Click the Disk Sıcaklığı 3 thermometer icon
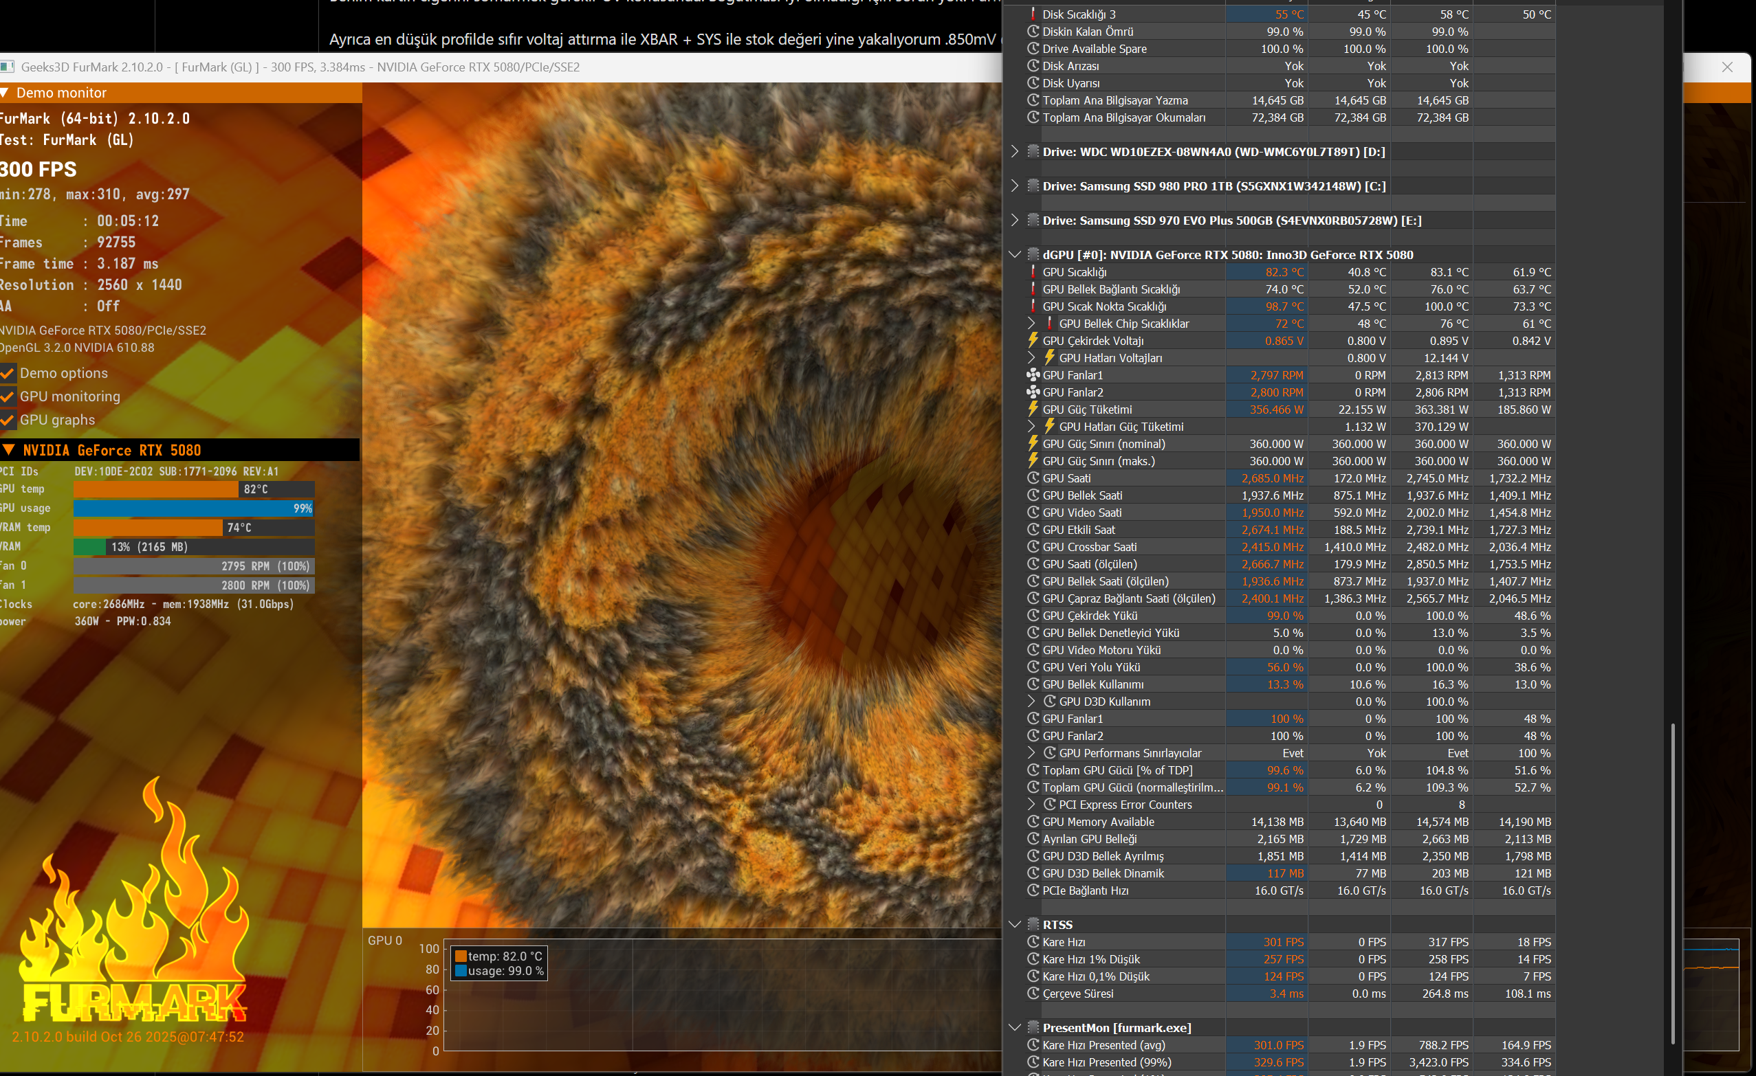Screen dimensions: 1756x1076 point(1033,14)
